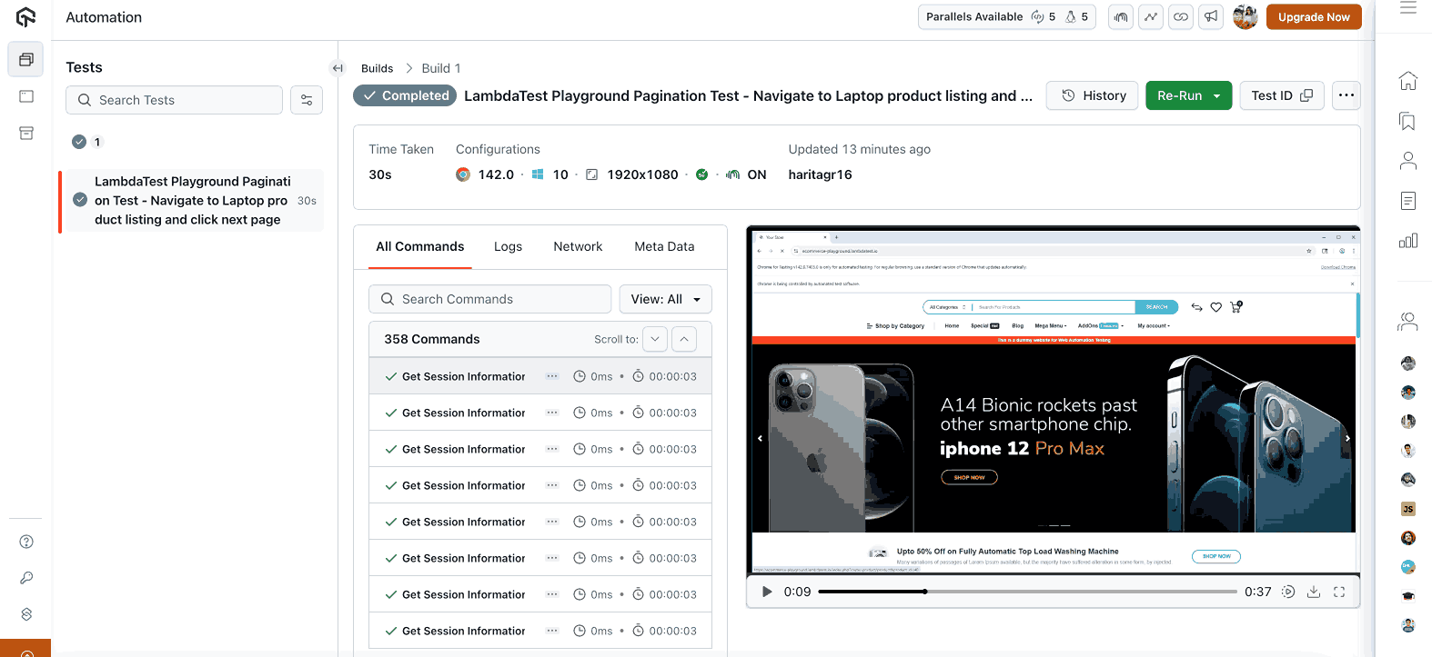
Task: Click the user-chat icon in right sidebar
Action: pos(1407,321)
